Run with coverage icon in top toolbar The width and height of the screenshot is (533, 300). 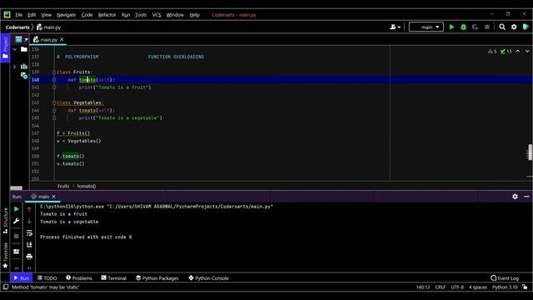tap(475, 27)
